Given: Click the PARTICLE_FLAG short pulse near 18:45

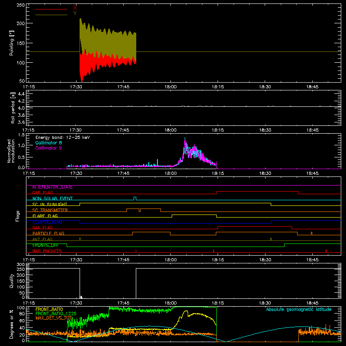Looking at the screenshot, I should coord(311,234).
